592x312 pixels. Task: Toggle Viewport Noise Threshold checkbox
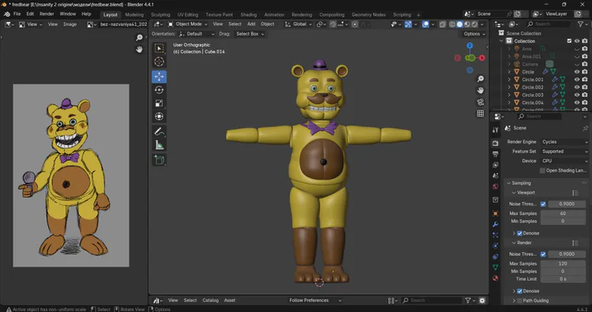tap(543, 204)
